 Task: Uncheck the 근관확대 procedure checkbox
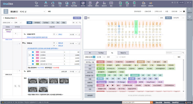coord(33,55)
